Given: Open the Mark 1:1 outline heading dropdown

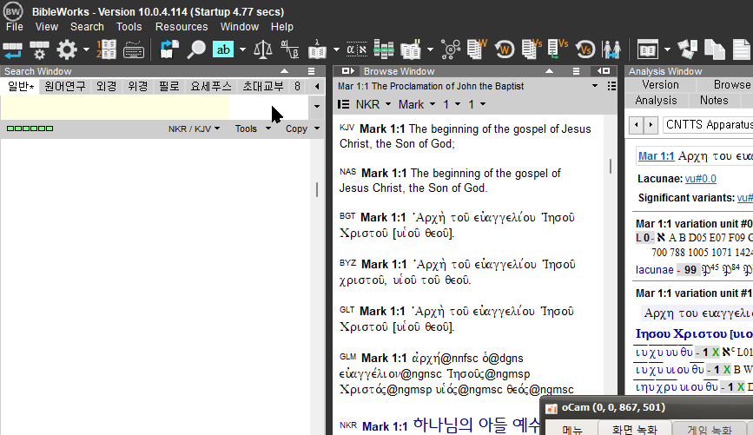Looking at the screenshot, I should point(595,86).
